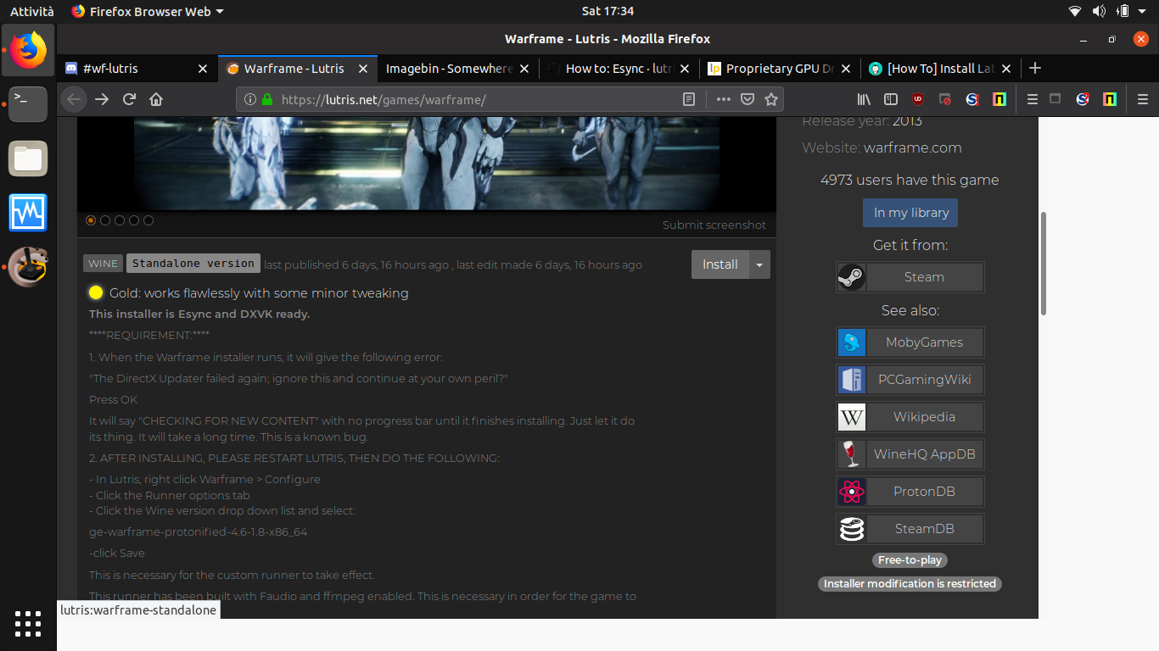Viewport: 1159px width, 651px height.
Task: Select the third screenshot carousel dot
Action: pyautogui.click(x=120, y=220)
